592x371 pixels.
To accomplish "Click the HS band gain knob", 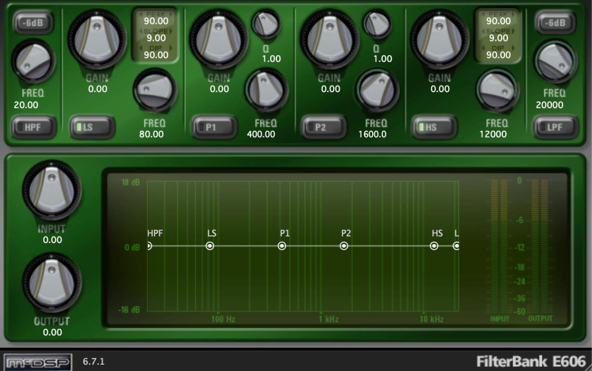I will click(x=439, y=40).
